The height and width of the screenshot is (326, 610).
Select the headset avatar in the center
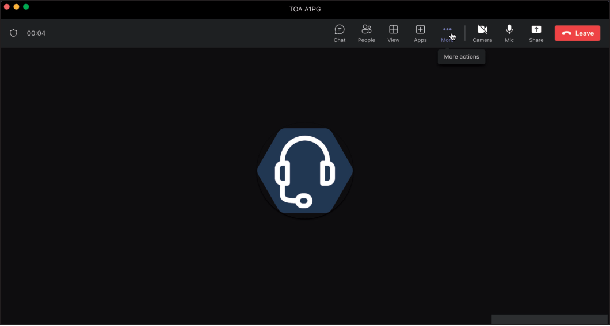[305, 172]
